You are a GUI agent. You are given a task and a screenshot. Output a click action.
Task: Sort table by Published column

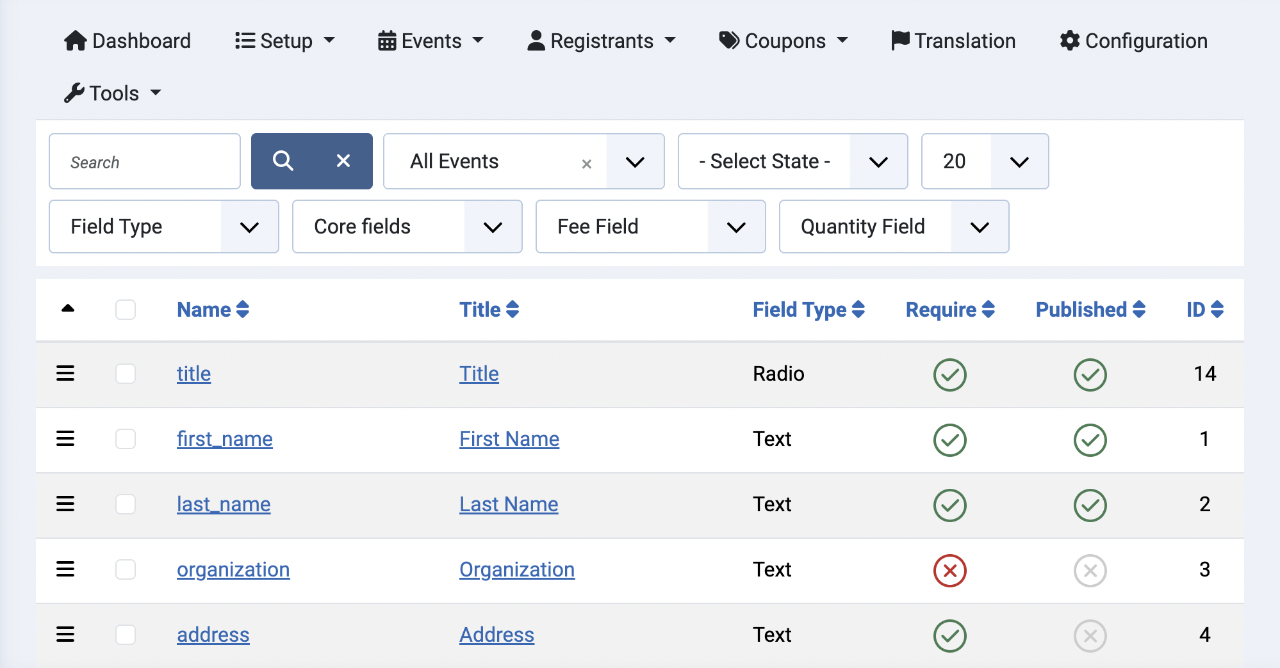(1090, 310)
